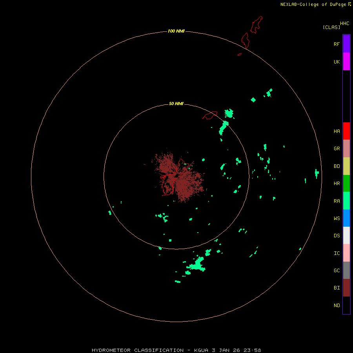This screenshot has height=353, width=353.
Task: Click the WS legend label
Action: pos(337,218)
